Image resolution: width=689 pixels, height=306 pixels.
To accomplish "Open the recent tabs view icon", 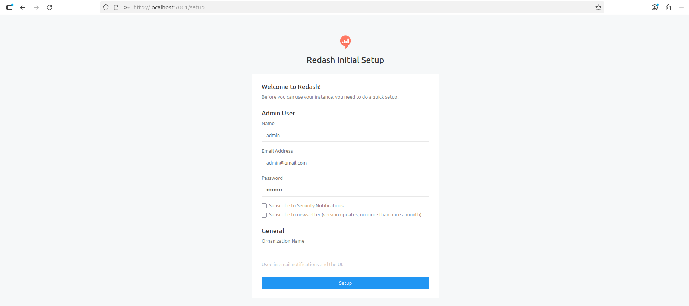I will tap(10, 7).
